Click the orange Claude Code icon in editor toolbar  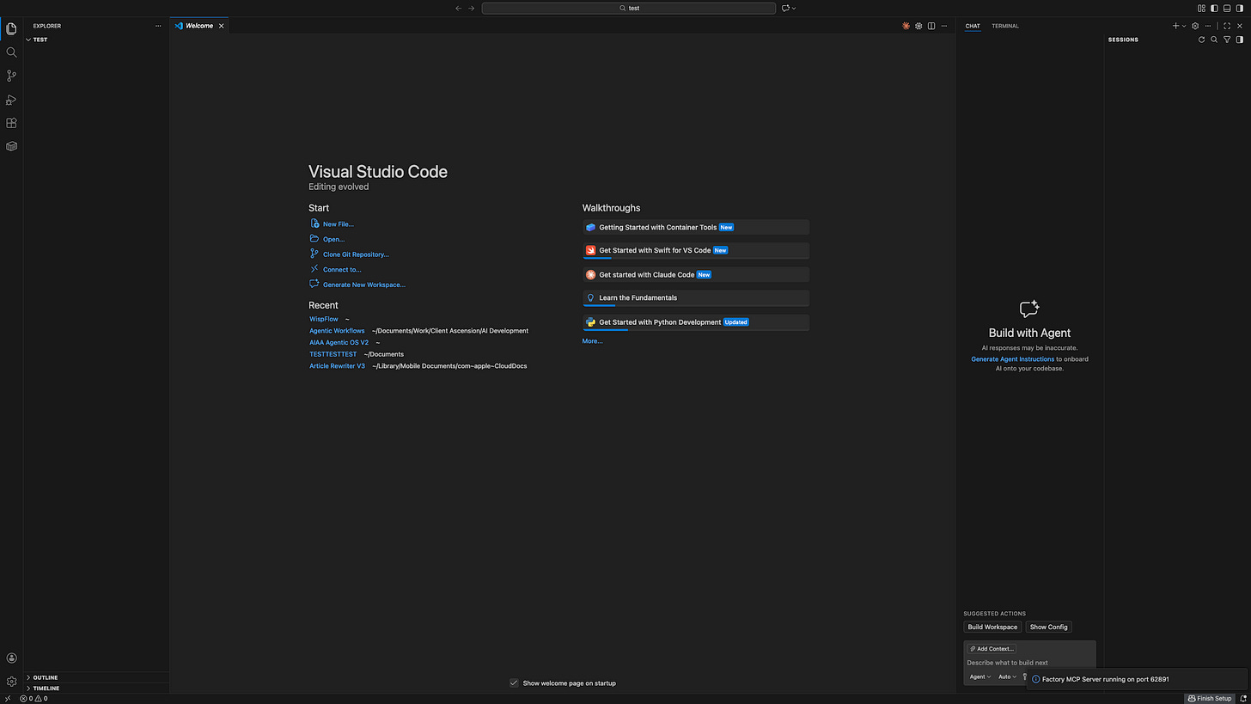(906, 26)
